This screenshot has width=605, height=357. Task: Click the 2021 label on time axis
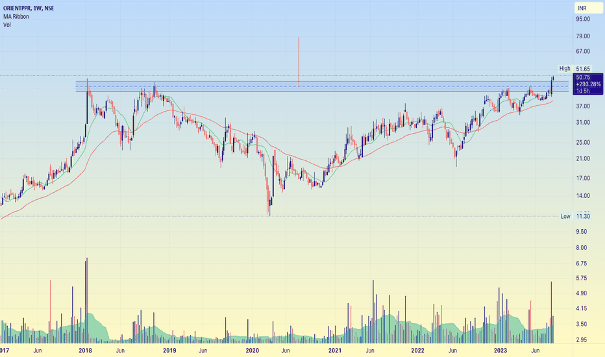[335, 351]
